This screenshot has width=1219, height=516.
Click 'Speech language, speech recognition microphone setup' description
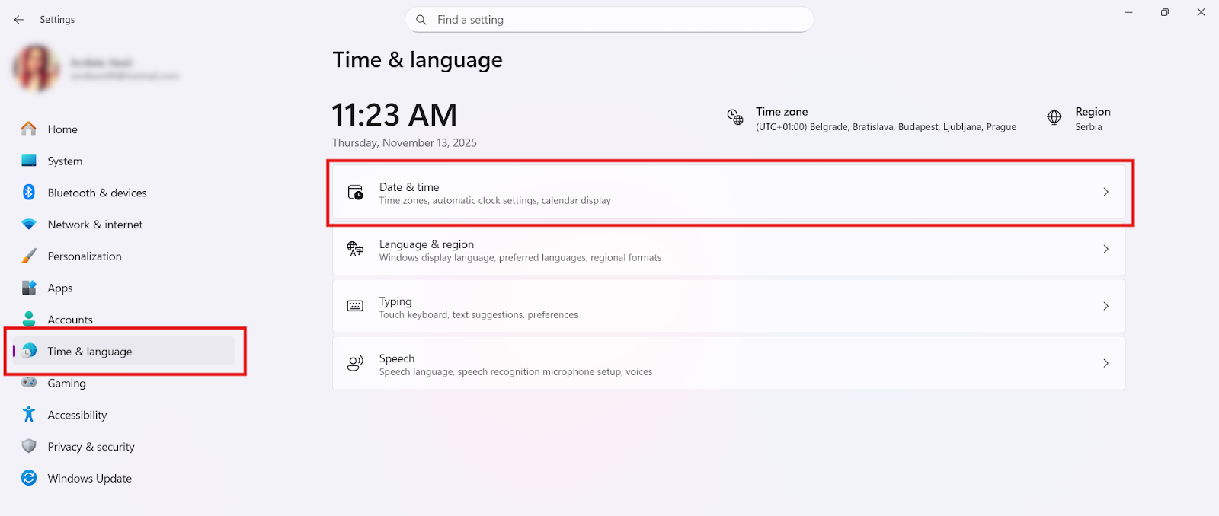(516, 372)
